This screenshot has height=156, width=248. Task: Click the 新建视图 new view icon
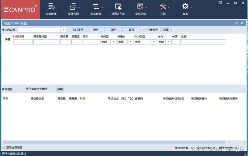point(73,6)
